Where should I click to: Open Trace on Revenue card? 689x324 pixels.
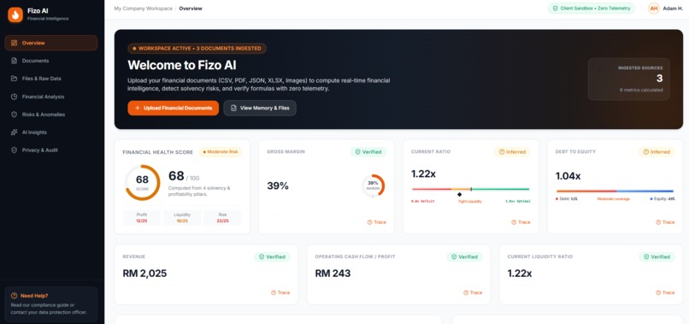click(280, 292)
